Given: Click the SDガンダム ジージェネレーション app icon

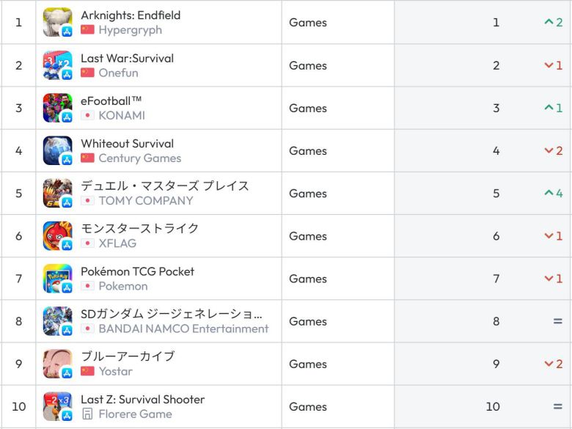Looking at the screenshot, I should 57,321.
